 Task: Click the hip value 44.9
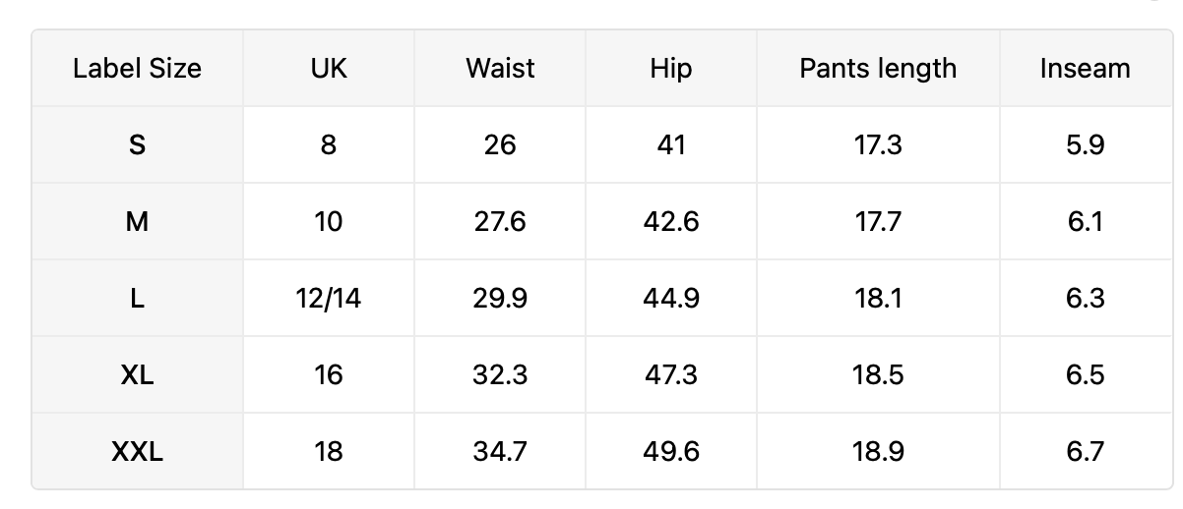(670, 298)
